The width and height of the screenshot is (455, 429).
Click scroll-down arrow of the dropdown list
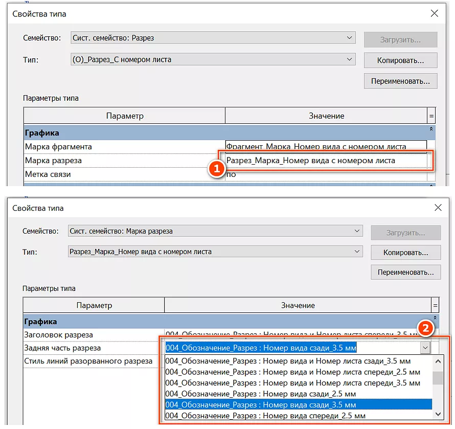[437, 414]
